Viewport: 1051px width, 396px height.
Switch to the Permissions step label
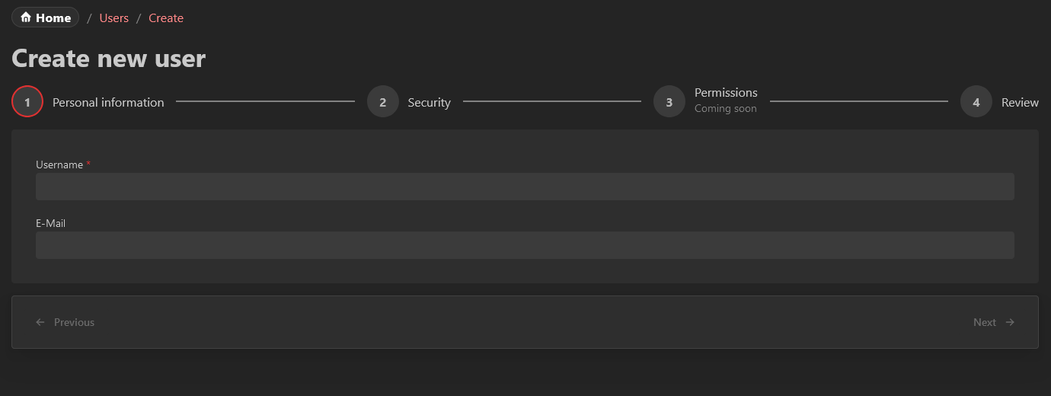726,93
